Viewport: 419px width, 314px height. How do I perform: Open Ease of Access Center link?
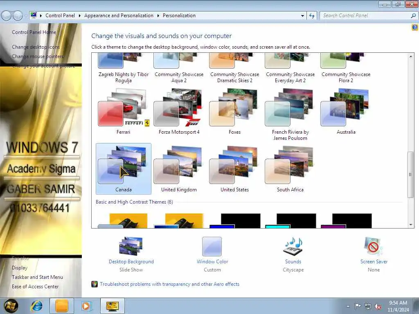click(x=35, y=286)
